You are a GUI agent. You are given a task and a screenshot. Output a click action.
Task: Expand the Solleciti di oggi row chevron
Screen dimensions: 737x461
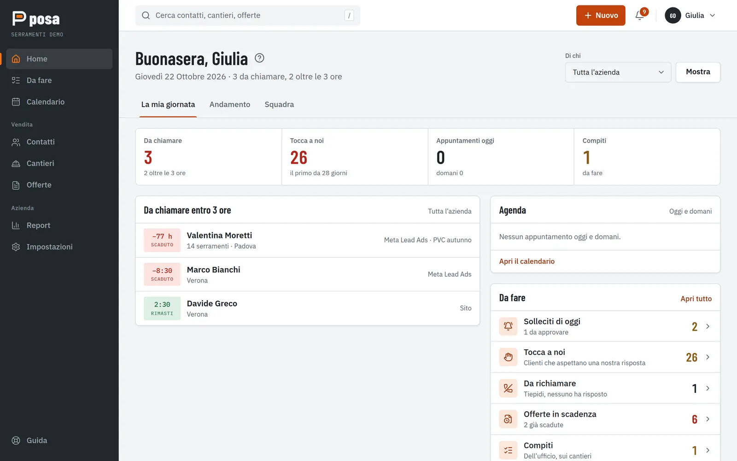(x=708, y=326)
